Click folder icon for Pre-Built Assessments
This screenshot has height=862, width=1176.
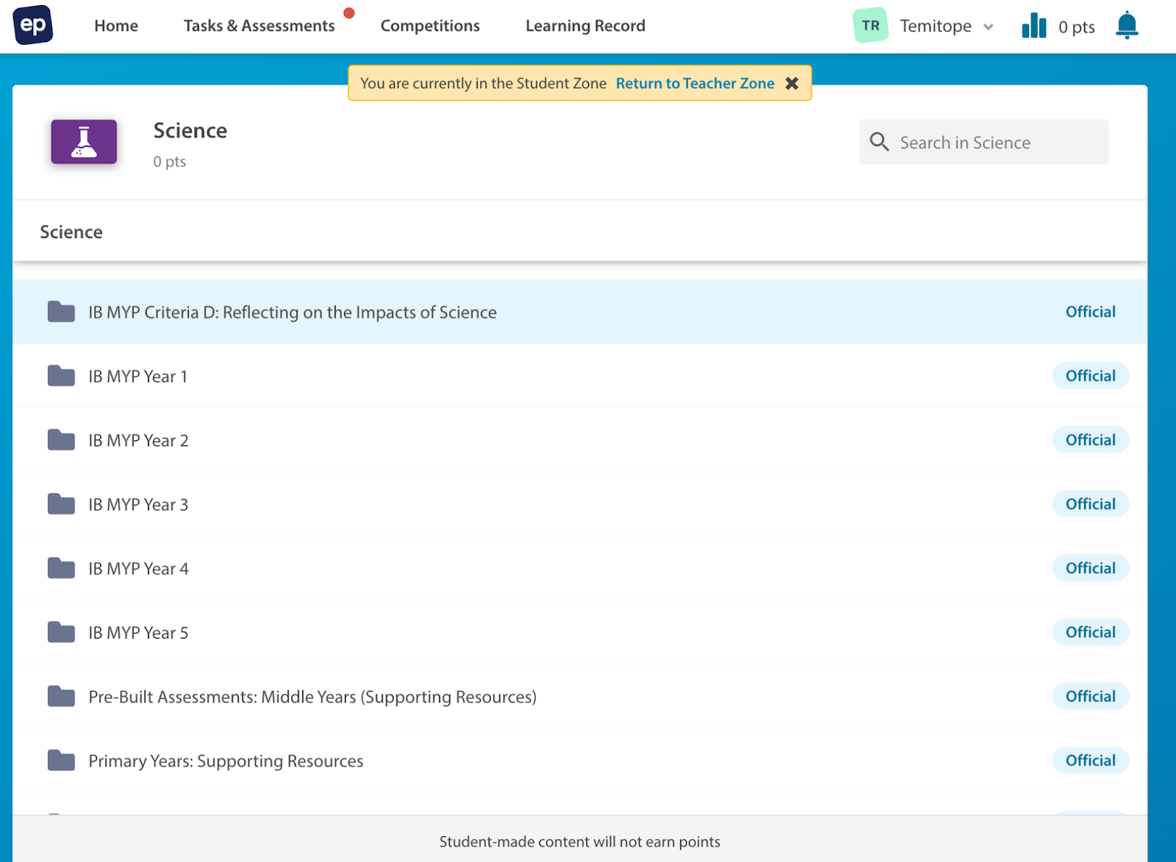[61, 696]
